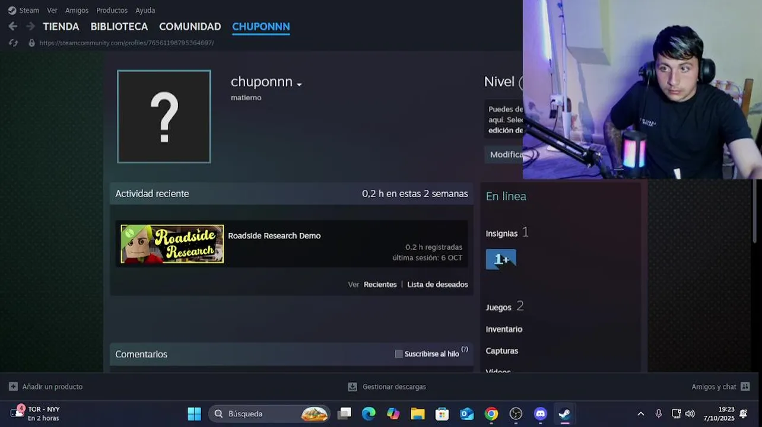Screen dimensions: 762x427
Task: Open Microsoft Store from the taskbar
Action: [442, 414]
